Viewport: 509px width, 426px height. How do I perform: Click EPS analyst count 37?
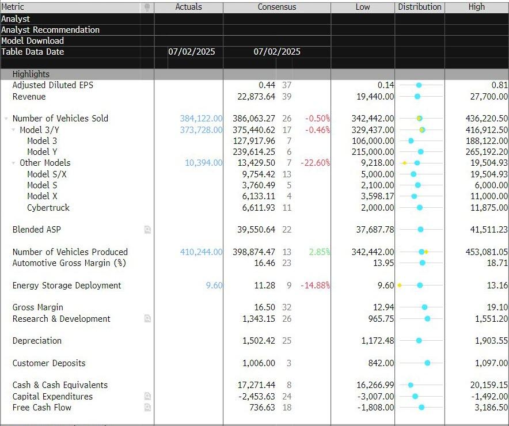point(287,85)
